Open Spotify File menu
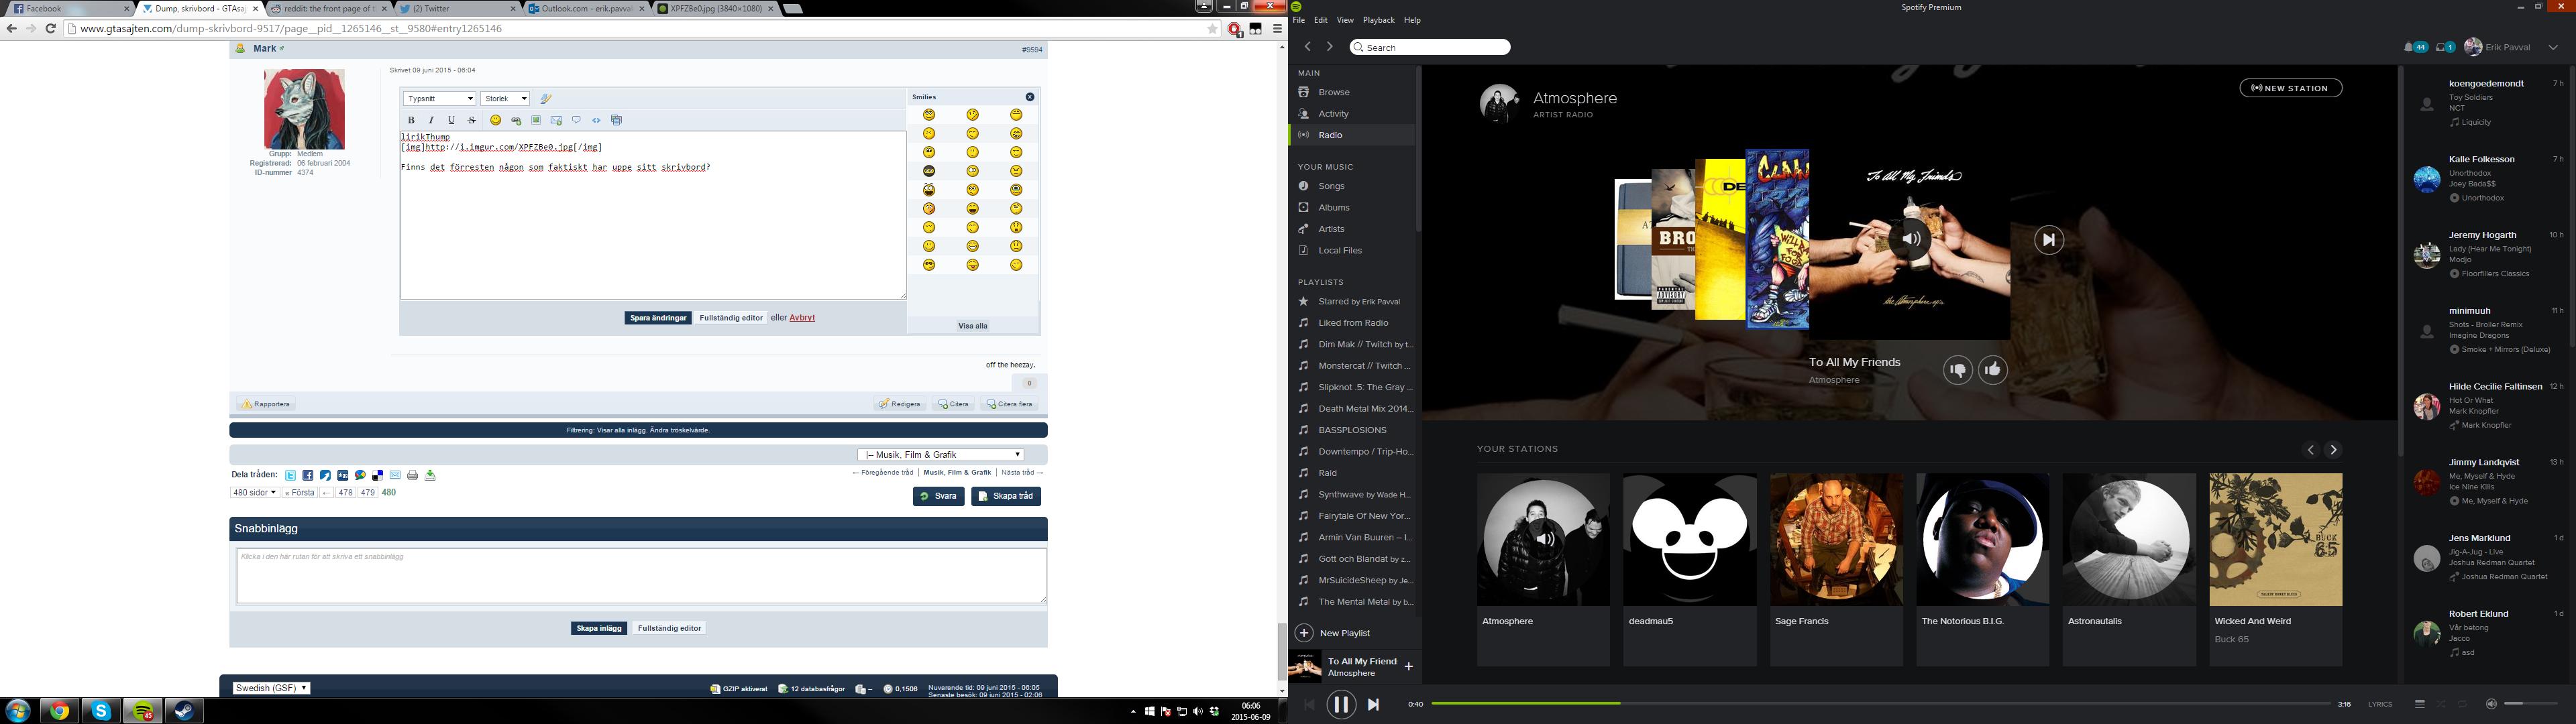This screenshot has width=2576, height=724. click(x=1298, y=20)
